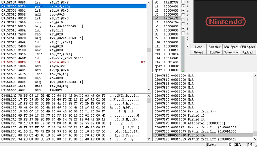Click the Trace button
257x147 pixels.
[x=198, y=47]
